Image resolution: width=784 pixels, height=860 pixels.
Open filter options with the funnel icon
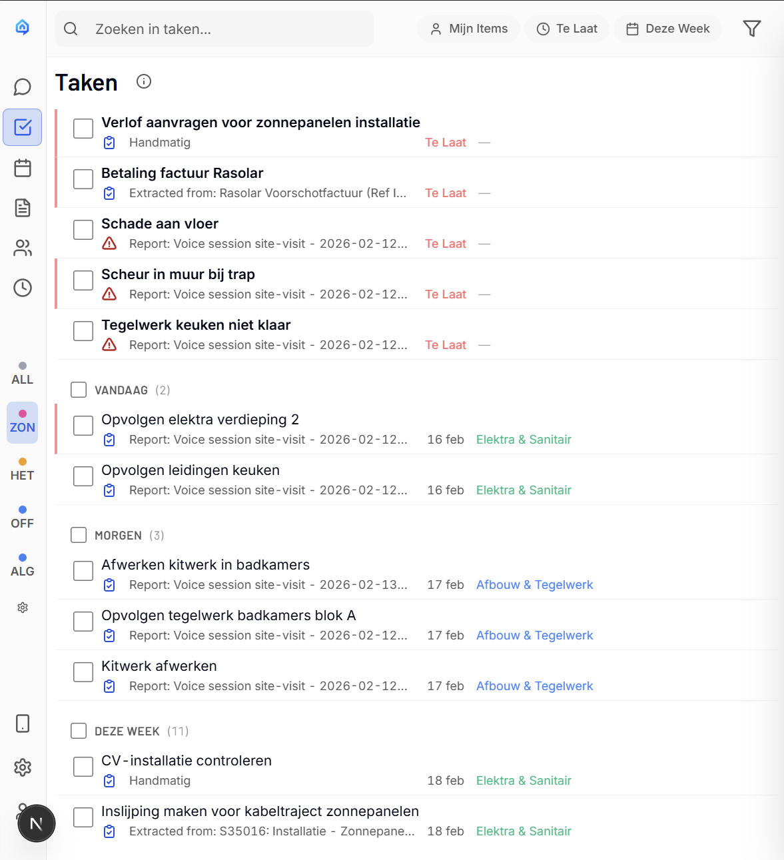point(751,29)
